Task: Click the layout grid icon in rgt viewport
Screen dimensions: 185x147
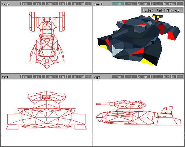Action: [180, 77]
